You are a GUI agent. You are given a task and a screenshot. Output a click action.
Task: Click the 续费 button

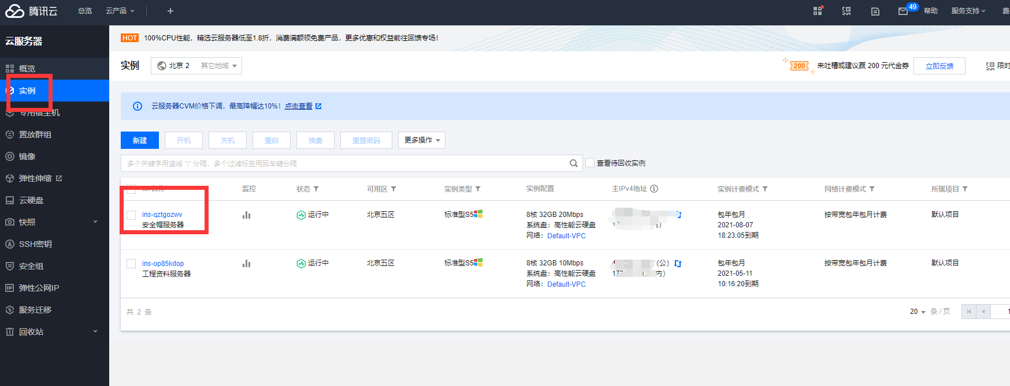pos(315,140)
